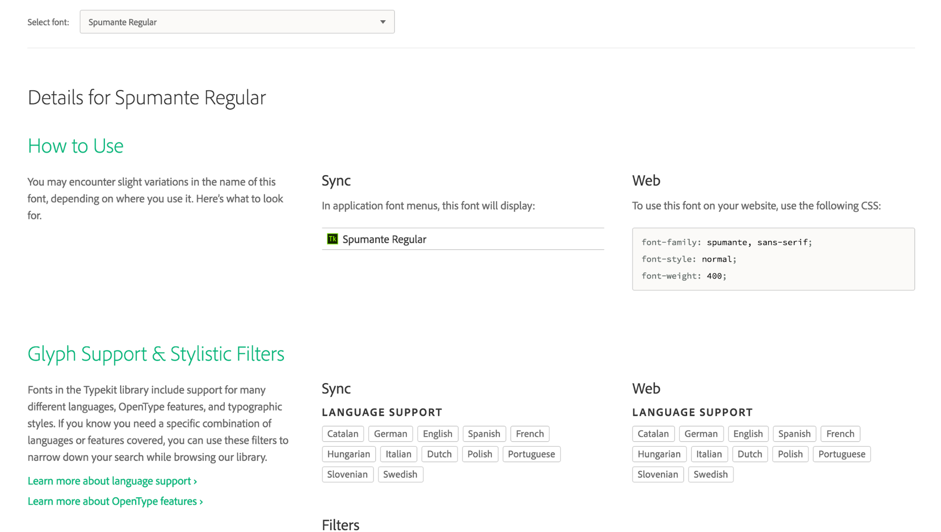Toggle Italian language filter under Web
The width and height of the screenshot is (941, 532).
[708, 454]
